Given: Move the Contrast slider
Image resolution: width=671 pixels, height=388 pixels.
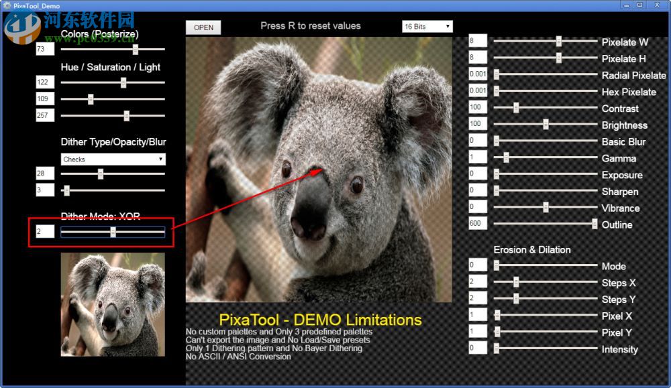Looking at the screenshot, I should coord(515,107).
